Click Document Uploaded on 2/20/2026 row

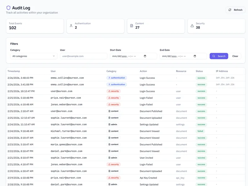tap(151, 171)
